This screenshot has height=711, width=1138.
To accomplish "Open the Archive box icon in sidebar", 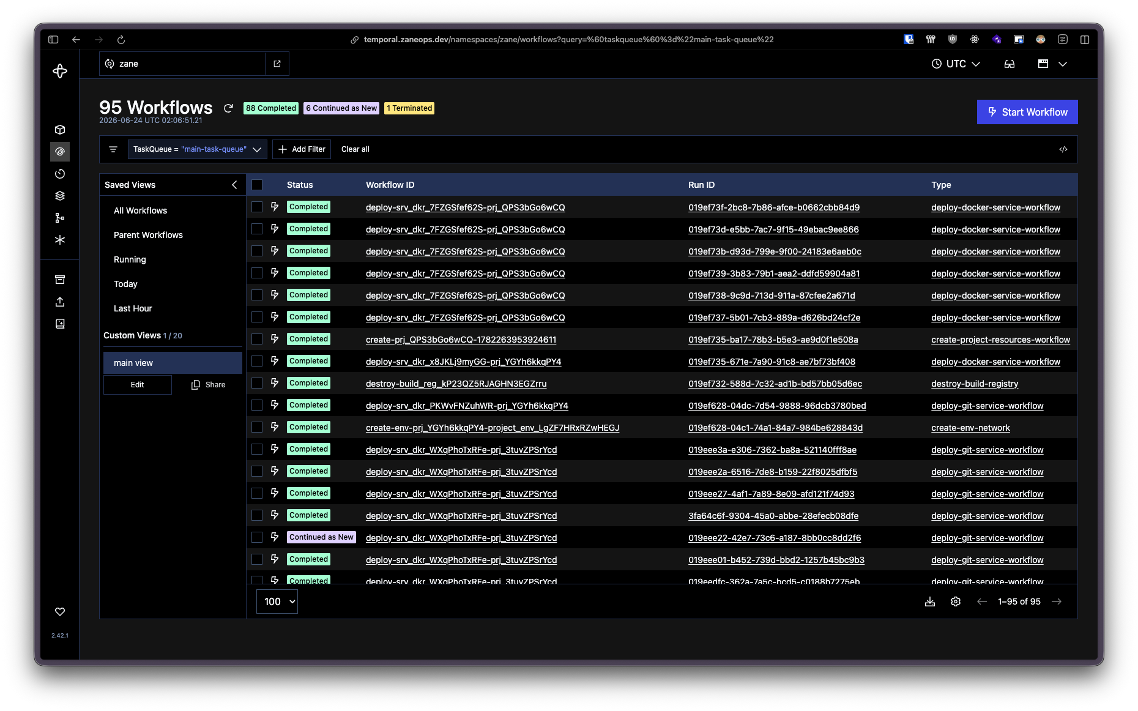I will coord(59,280).
